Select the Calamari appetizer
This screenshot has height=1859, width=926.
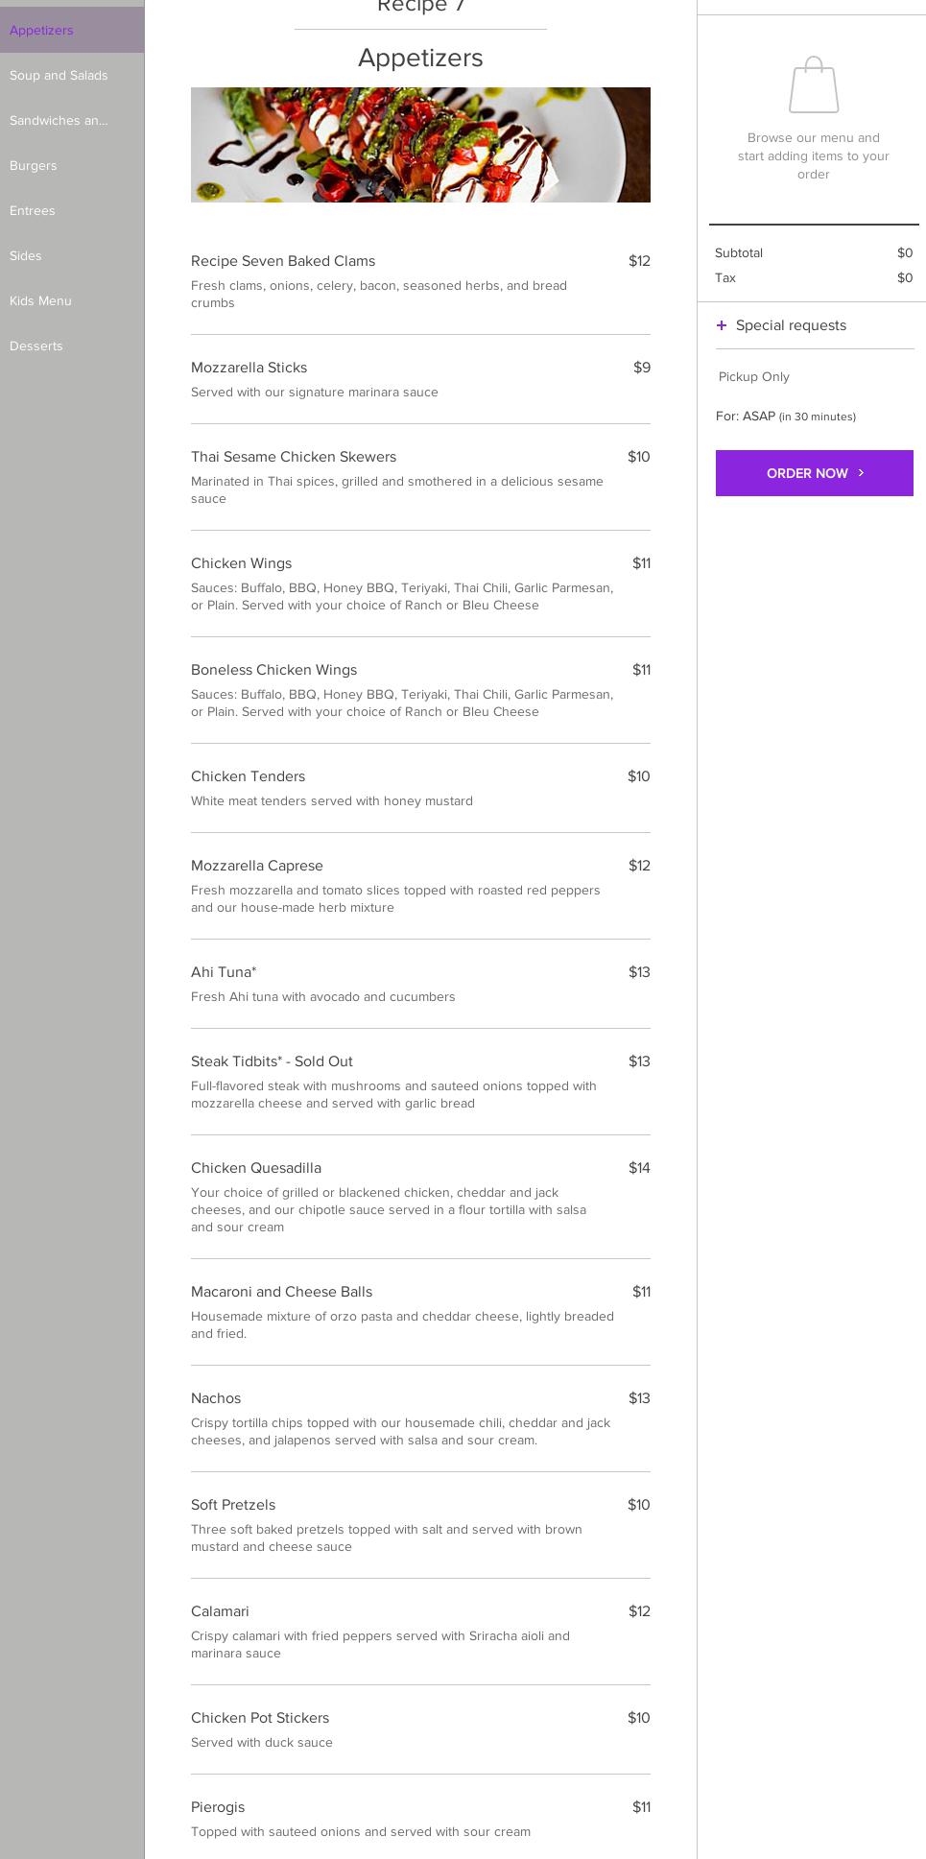coord(420,1632)
